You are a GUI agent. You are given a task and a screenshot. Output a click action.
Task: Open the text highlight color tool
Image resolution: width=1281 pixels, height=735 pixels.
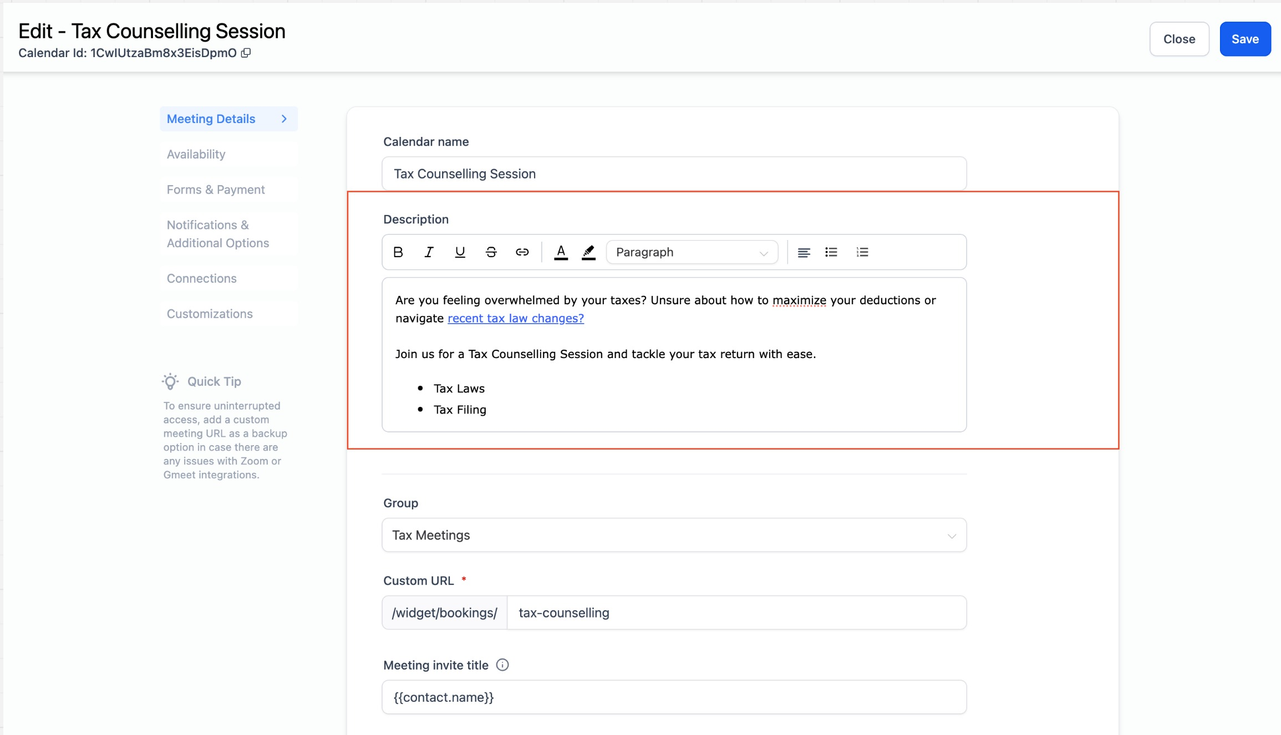coord(588,252)
